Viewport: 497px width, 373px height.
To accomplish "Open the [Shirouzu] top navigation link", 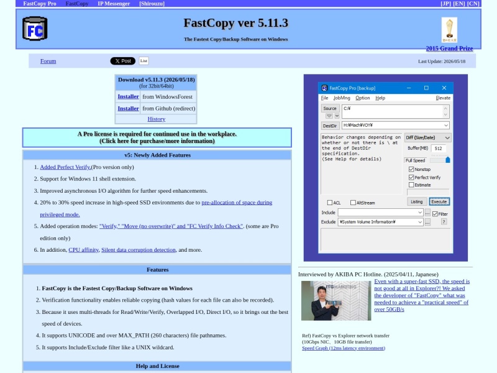I will (x=152, y=4).
